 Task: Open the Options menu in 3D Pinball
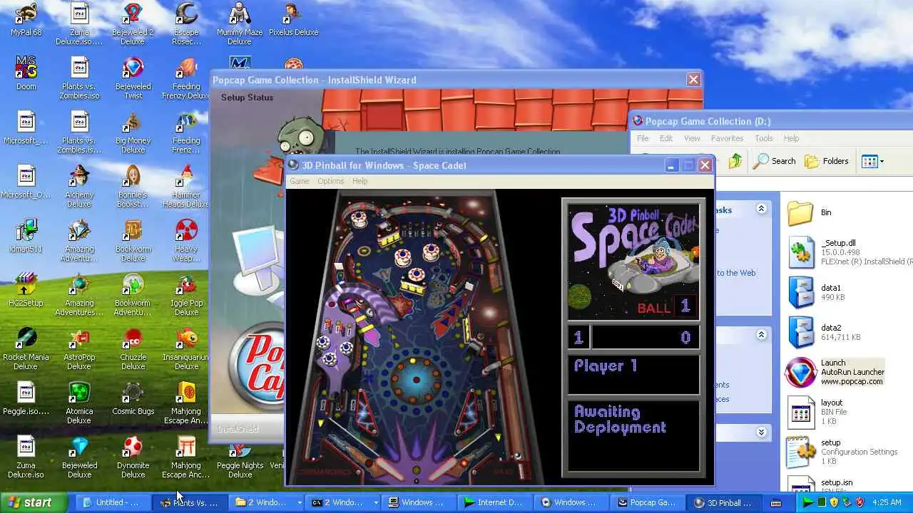(x=330, y=181)
